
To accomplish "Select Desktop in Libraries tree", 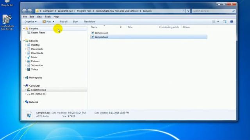I will click(35, 45).
